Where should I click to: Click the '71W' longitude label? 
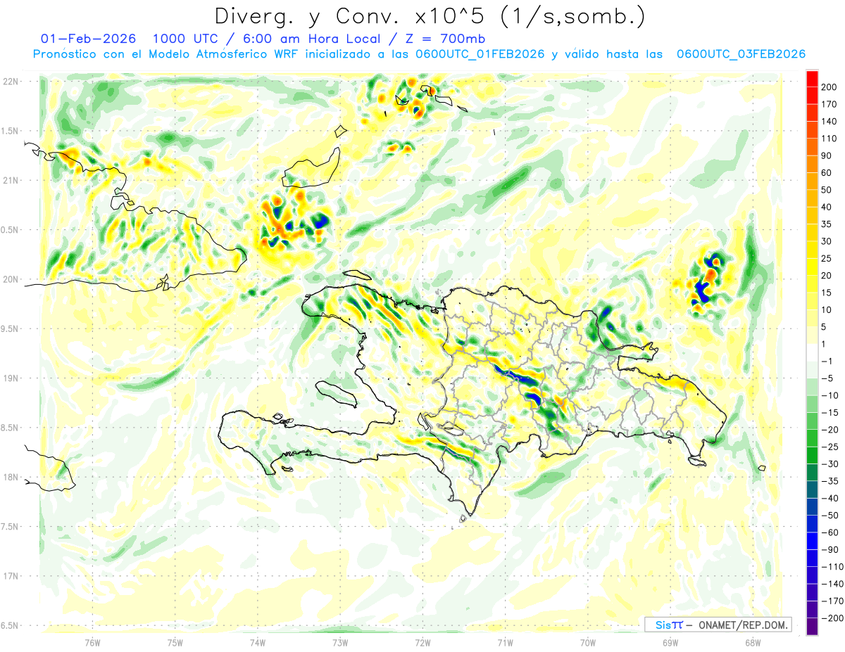point(505,642)
